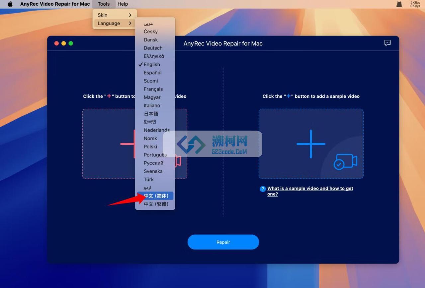Image resolution: width=425 pixels, height=288 pixels.
Task: Click the cat icon in menu bar
Action: pyautogui.click(x=399, y=4)
